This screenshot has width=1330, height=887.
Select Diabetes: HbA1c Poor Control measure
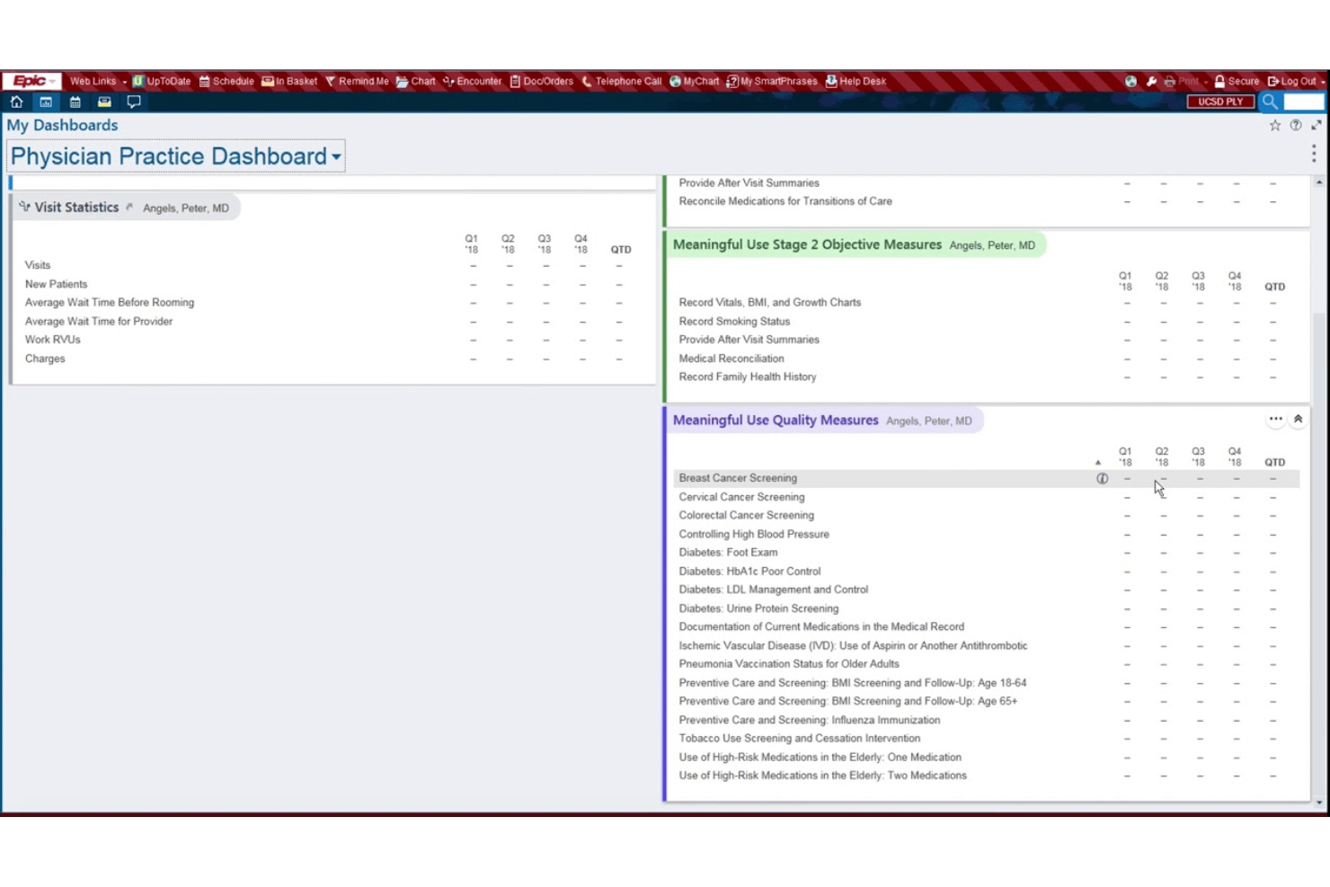tap(749, 572)
